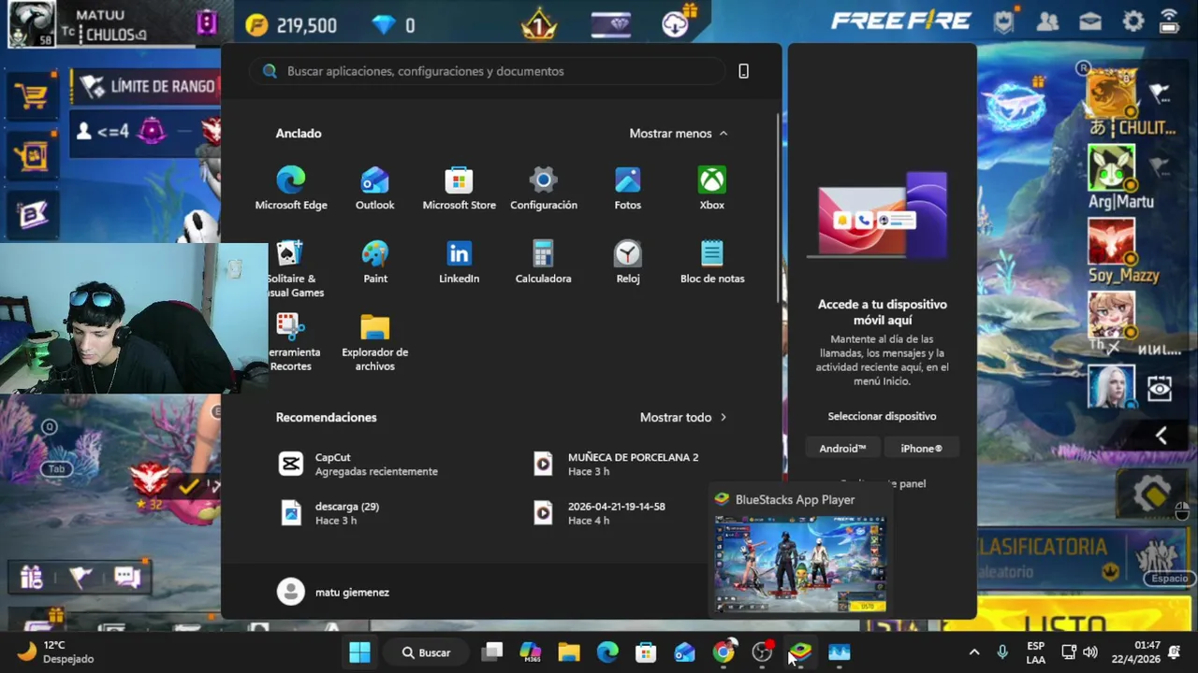
Task: Open Task View on the taskbar
Action: point(492,652)
